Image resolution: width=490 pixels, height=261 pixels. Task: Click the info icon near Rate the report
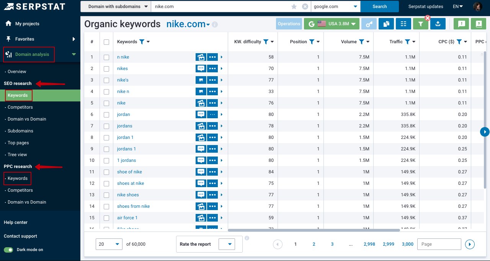(247, 238)
